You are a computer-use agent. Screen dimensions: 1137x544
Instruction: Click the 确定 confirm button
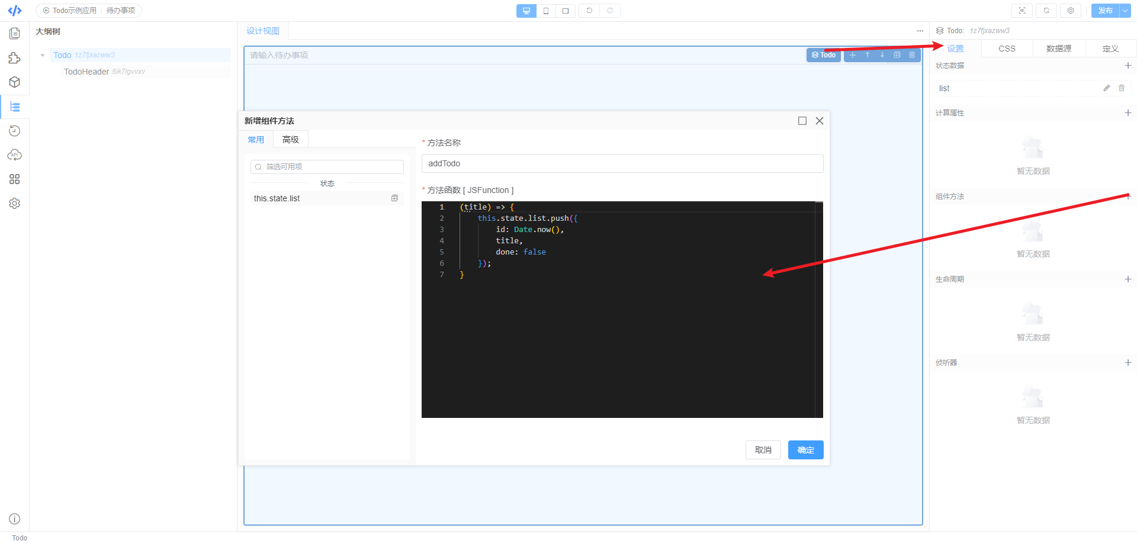tap(806, 450)
